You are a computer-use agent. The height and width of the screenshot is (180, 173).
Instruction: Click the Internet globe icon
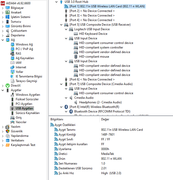click(x=12, y=67)
